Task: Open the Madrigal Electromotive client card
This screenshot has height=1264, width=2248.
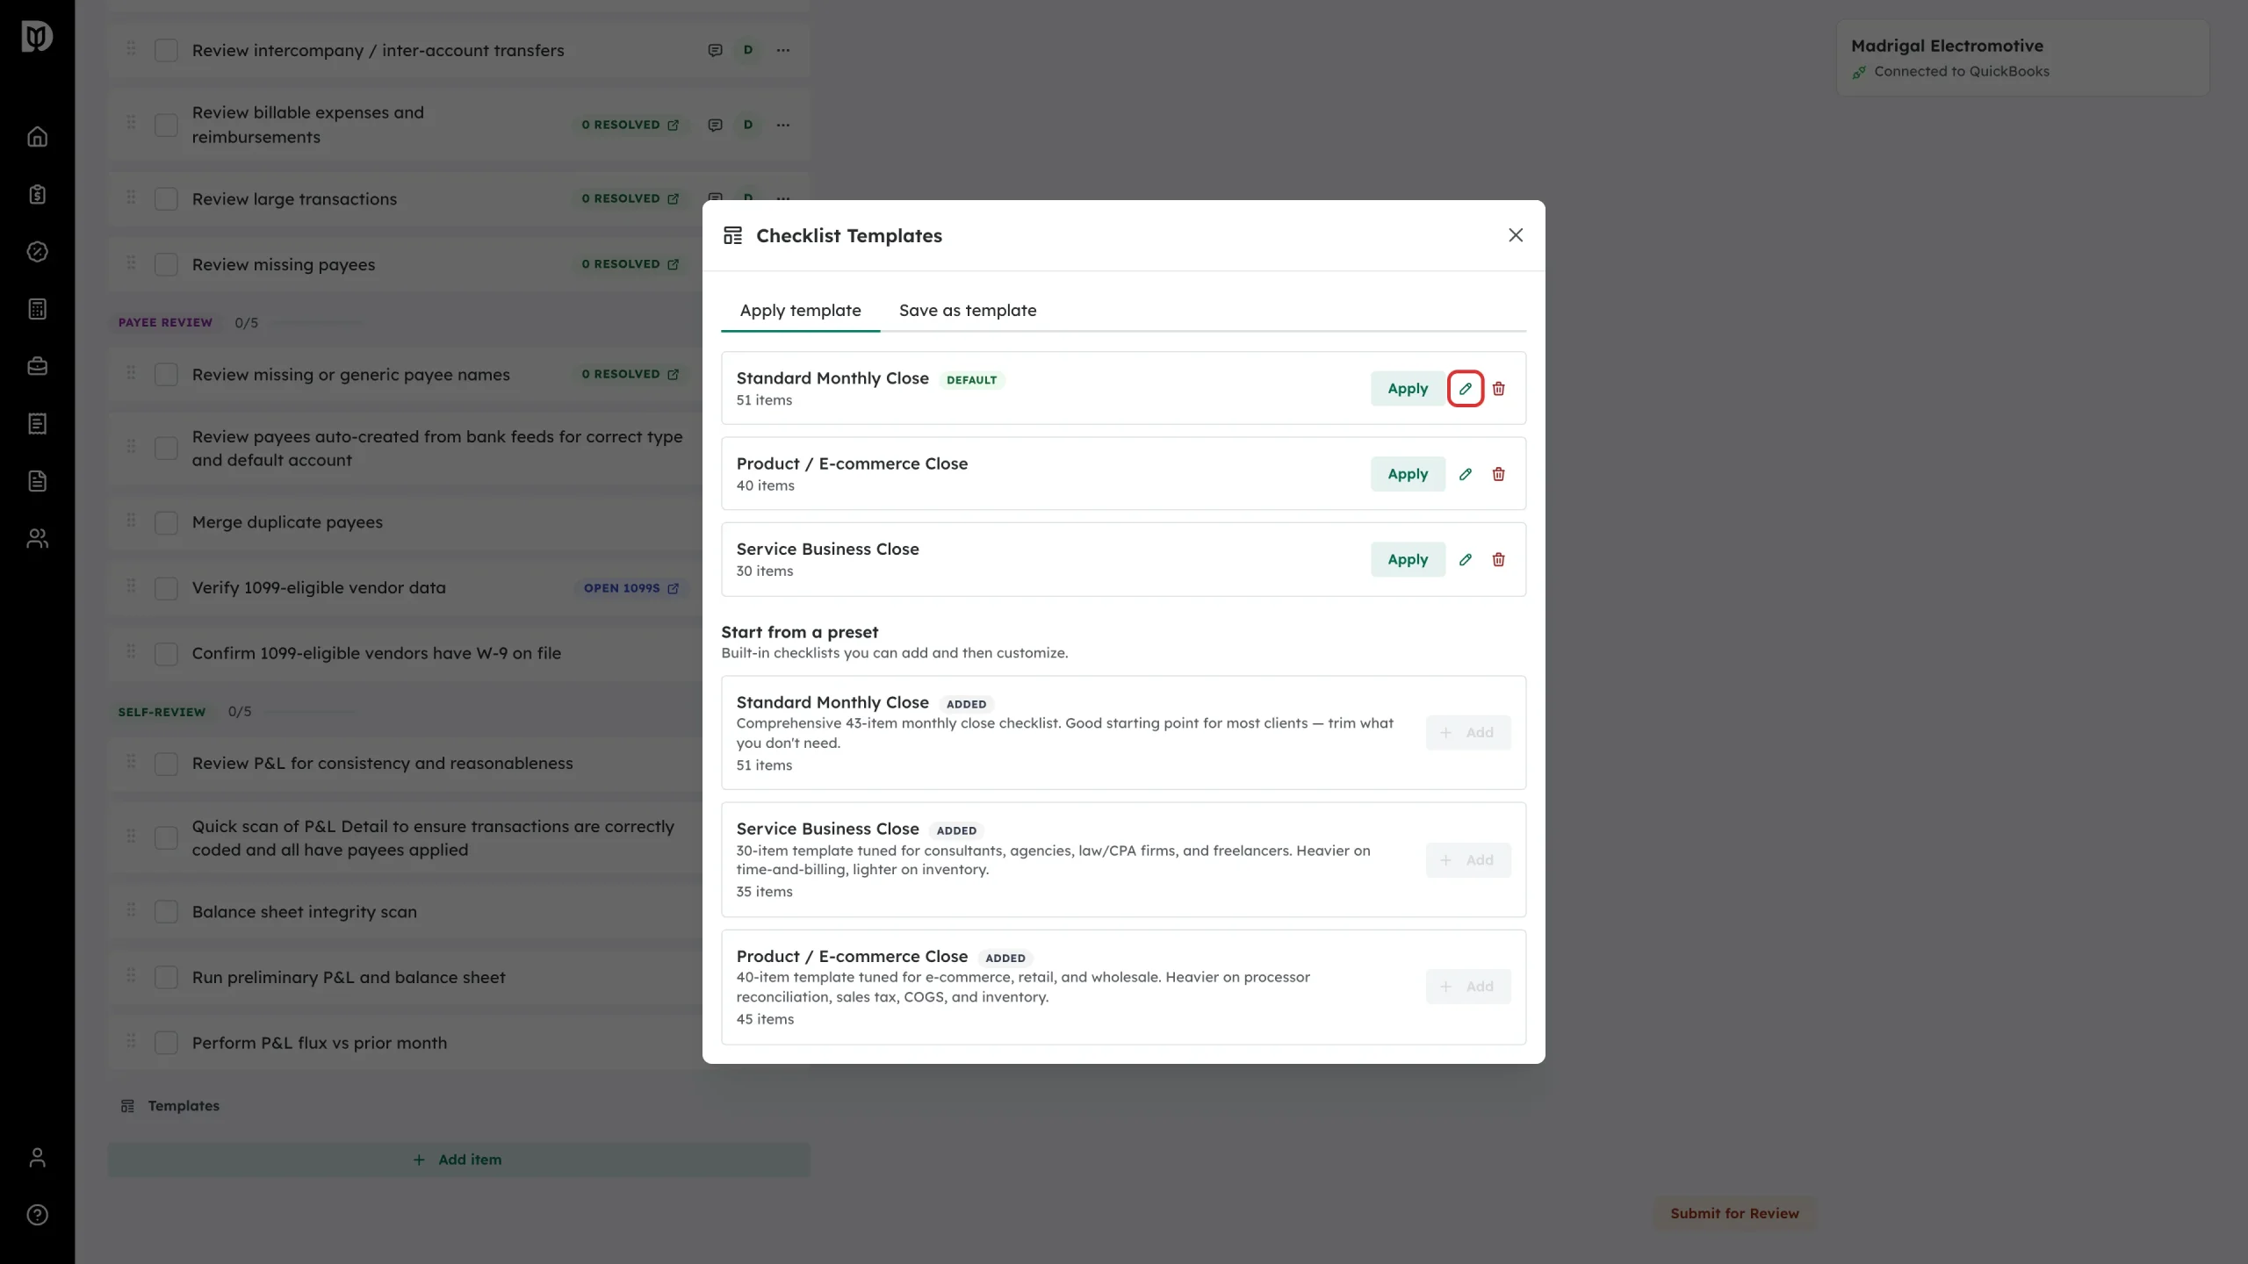Action: coord(2022,58)
